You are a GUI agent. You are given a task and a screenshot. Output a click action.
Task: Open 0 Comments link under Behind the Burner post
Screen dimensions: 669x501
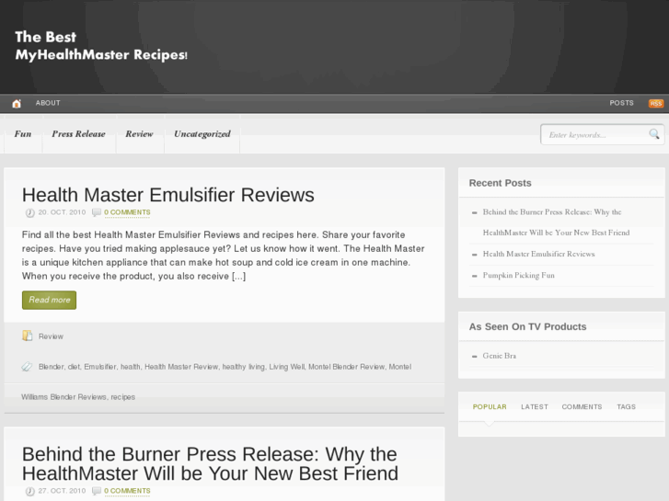click(x=127, y=491)
